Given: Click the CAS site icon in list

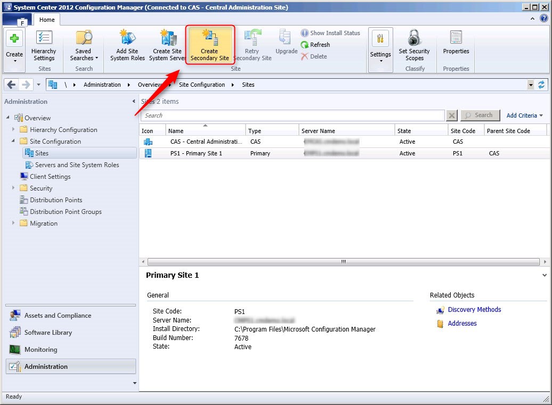Looking at the screenshot, I should [148, 142].
